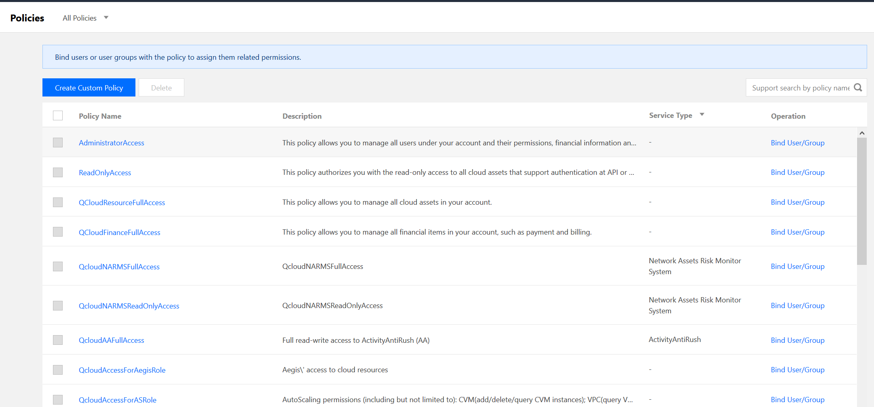Click the search magnifier icon
The width and height of the screenshot is (874, 407).
[x=857, y=88]
